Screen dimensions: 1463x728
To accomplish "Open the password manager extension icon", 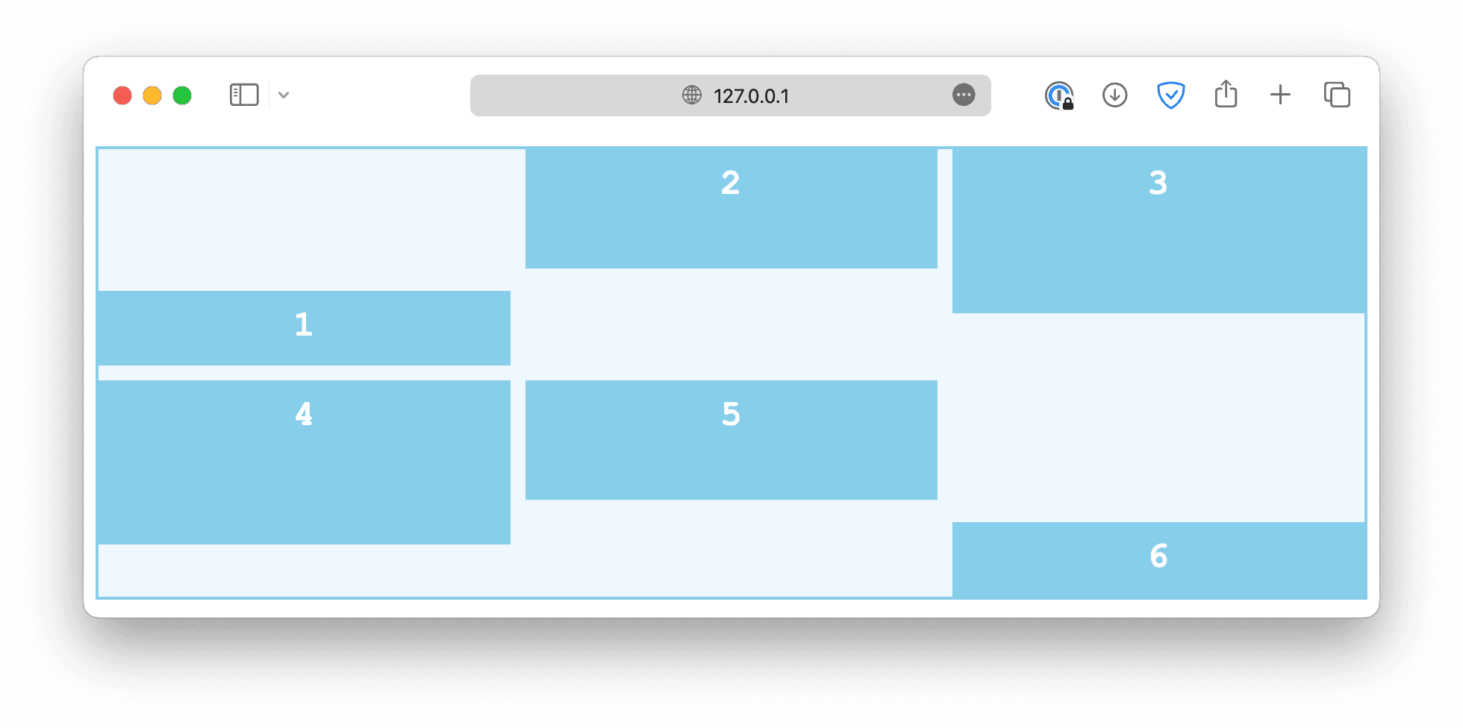I will coord(1059,95).
